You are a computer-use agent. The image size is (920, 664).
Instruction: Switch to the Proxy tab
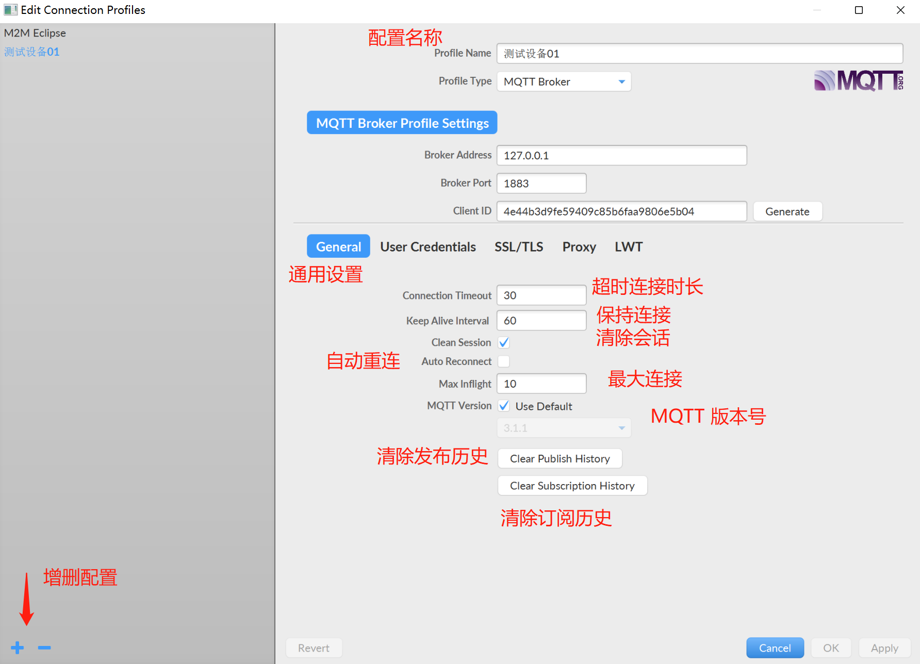(x=579, y=246)
